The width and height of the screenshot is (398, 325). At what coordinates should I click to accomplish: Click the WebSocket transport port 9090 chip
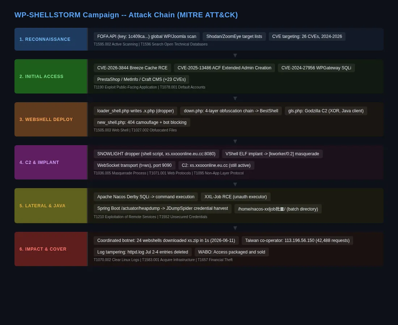coord(135,165)
